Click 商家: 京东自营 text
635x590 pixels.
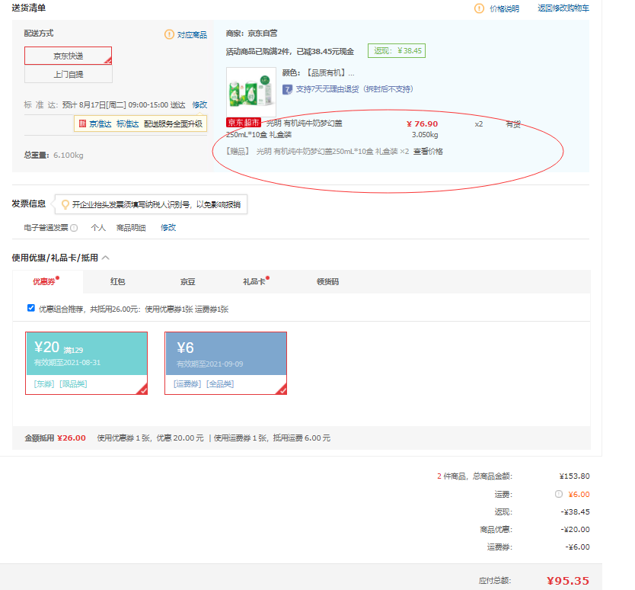(251, 34)
